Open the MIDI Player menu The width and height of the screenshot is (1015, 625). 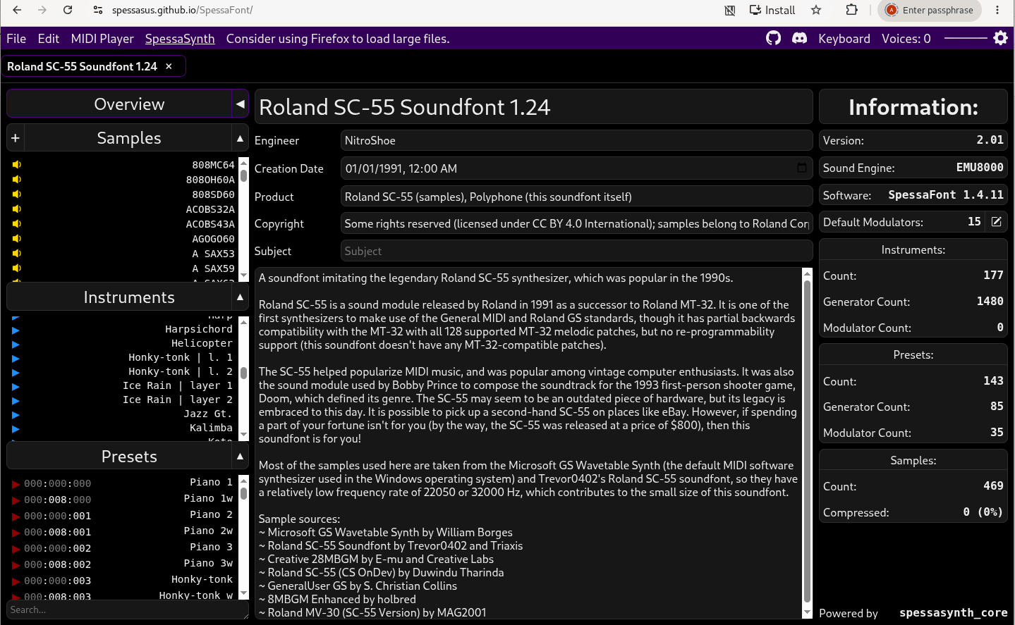coord(102,39)
